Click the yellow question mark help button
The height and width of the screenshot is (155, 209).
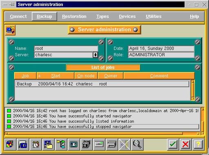click(198, 144)
